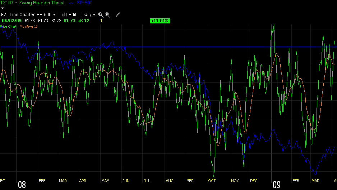This screenshot has height=190, width=337.
Task: Click the NOV month label on axis
Action: click(235, 181)
